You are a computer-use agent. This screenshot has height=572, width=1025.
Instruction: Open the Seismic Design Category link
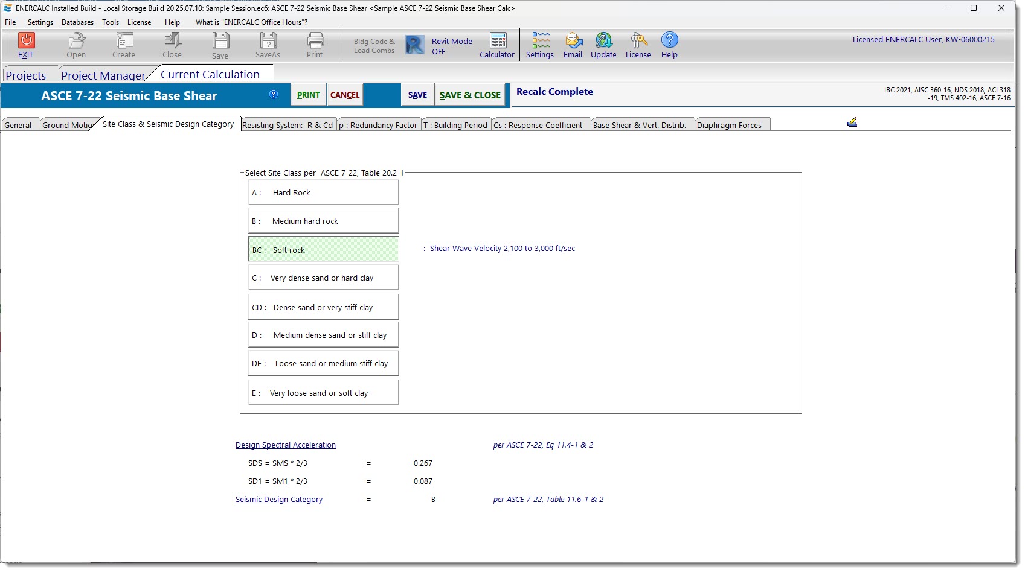point(279,500)
